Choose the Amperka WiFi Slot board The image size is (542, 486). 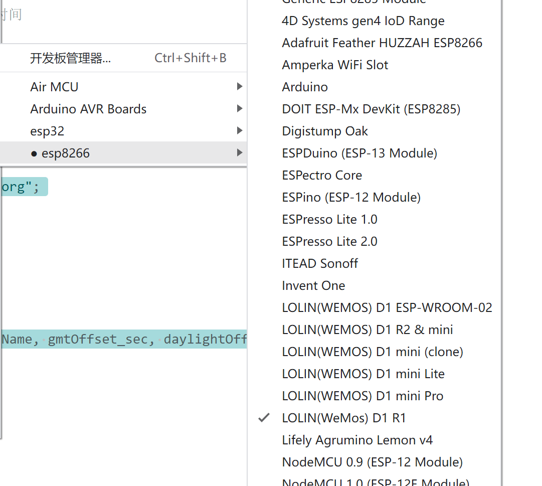pos(375,65)
